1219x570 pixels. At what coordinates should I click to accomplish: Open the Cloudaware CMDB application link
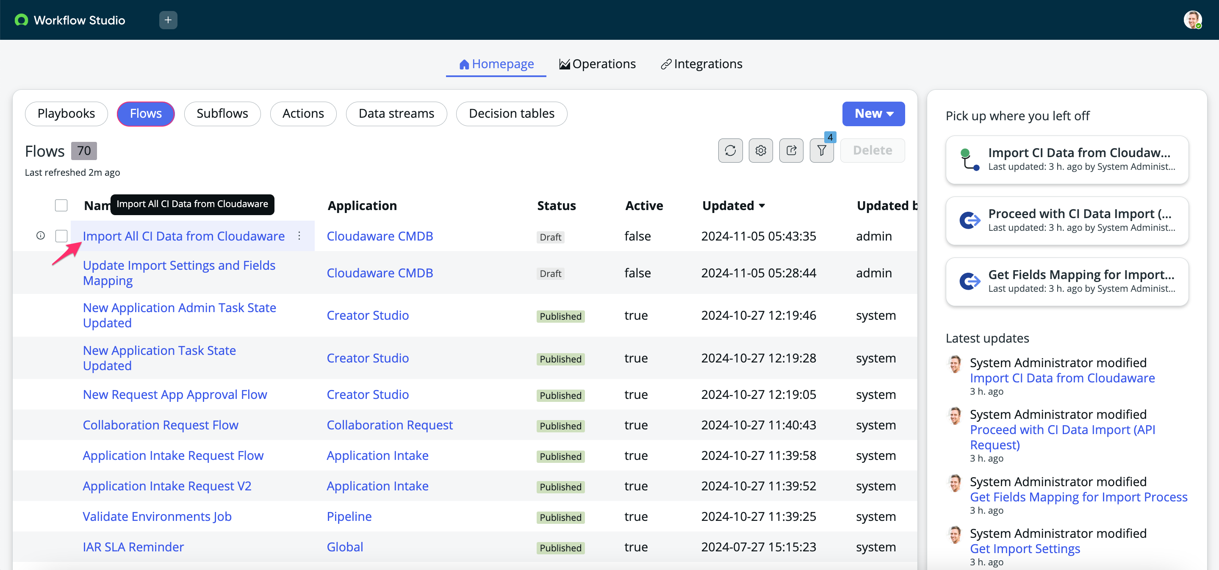pyautogui.click(x=380, y=236)
